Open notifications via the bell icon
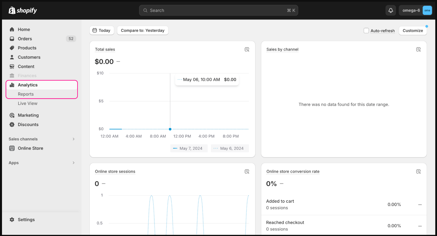 click(x=391, y=10)
